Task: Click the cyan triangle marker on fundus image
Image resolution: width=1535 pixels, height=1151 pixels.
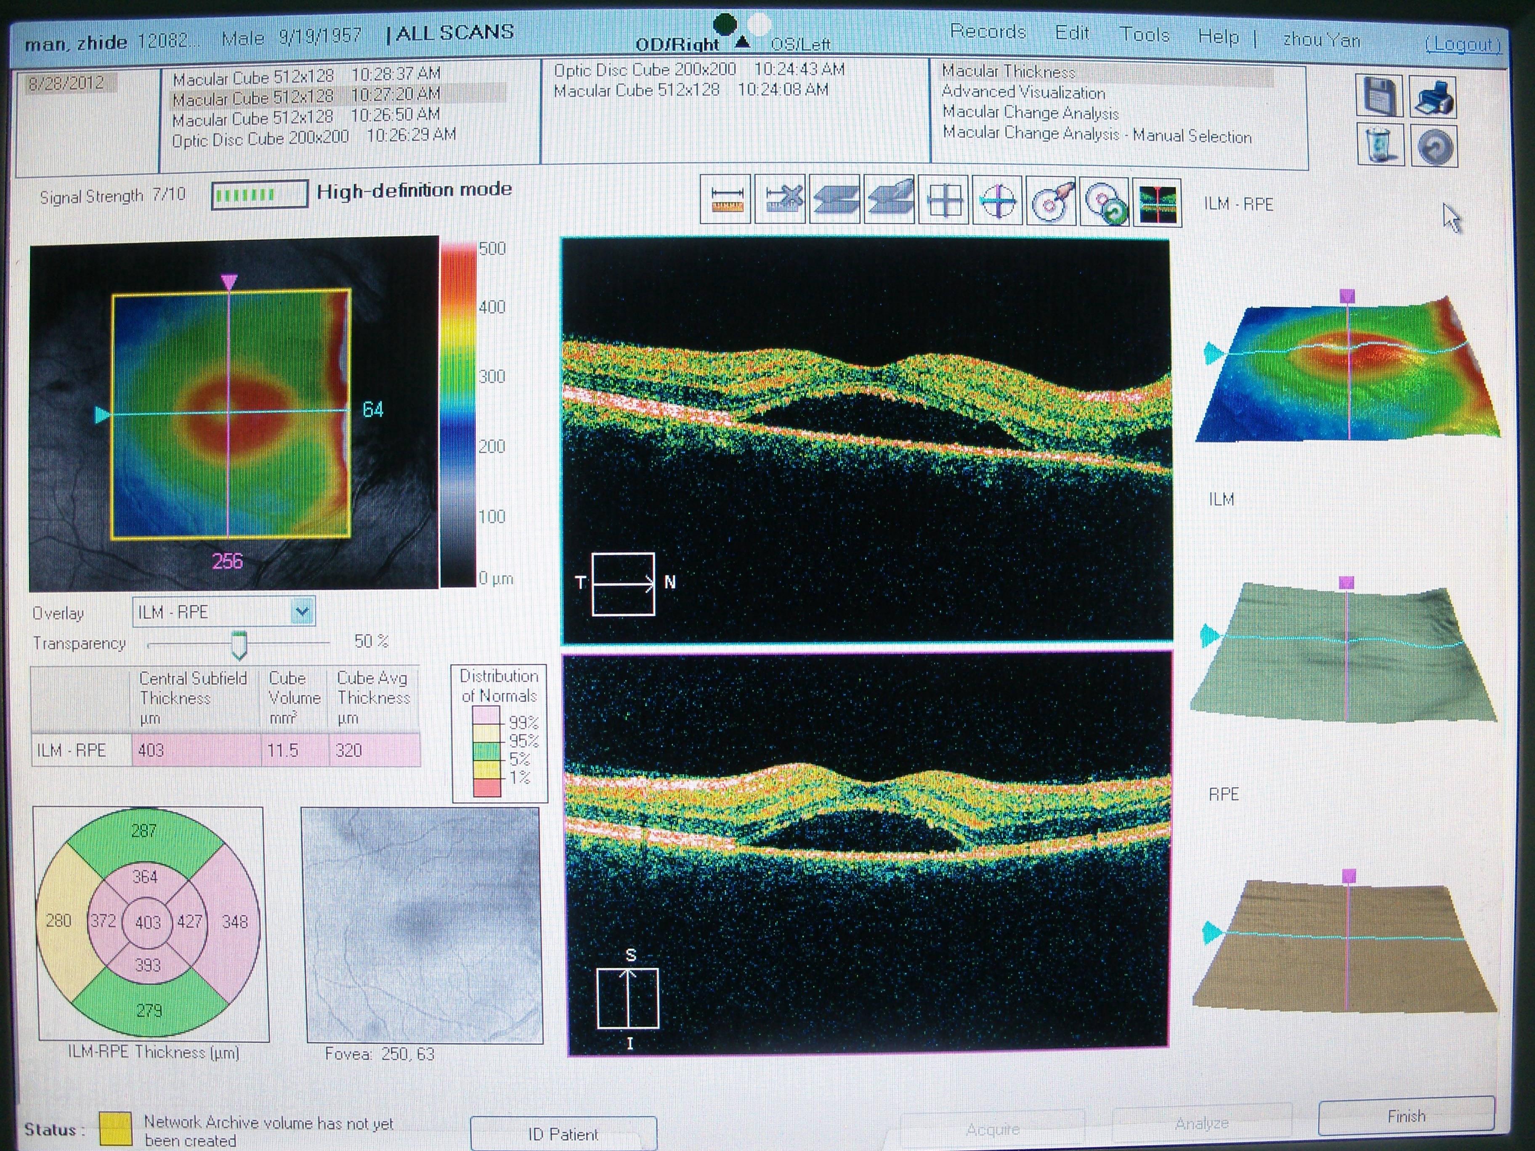Action: [x=102, y=415]
